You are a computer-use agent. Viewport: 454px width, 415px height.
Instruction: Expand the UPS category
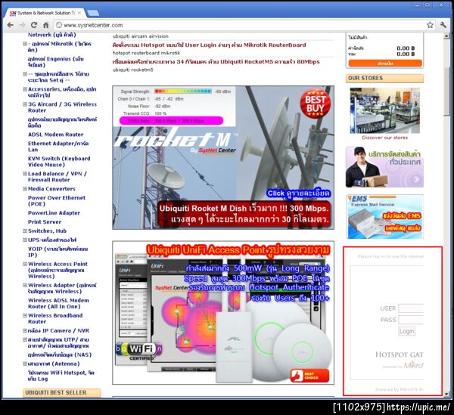pos(25,240)
